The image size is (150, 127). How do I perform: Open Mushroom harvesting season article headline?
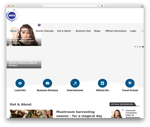coord(79,114)
